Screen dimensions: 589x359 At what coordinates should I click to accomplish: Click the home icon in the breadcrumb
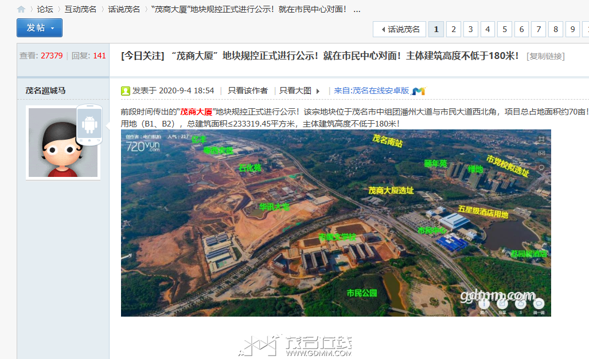click(21, 10)
